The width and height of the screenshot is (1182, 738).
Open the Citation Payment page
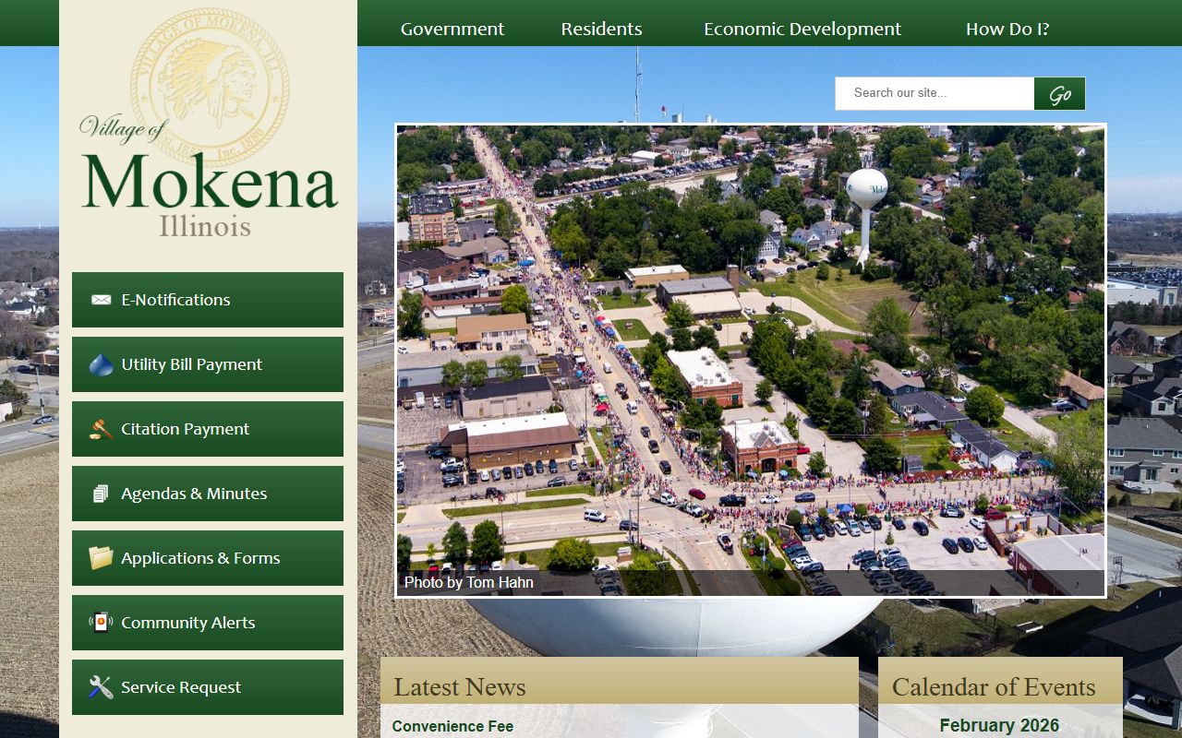pyautogui.click(x=208, y=429)
